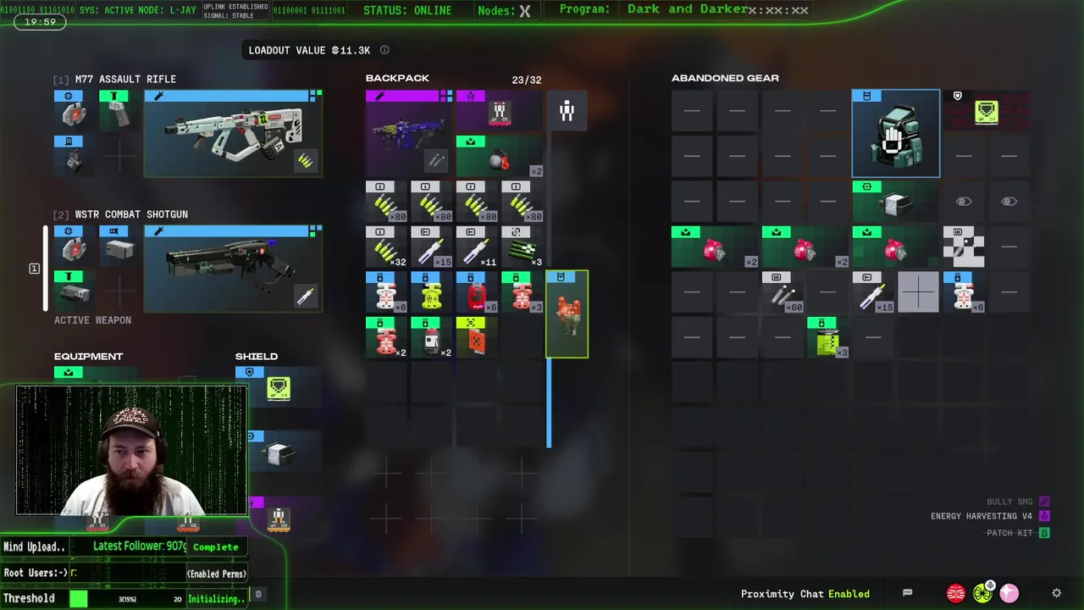
Task: Select the white medkit x6 in backpack
Action: pyautogui.click(x=386, y=292)
